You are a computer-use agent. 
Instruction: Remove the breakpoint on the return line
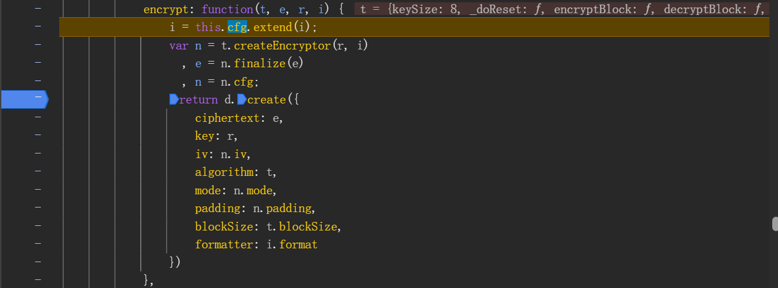click(24, 99)
